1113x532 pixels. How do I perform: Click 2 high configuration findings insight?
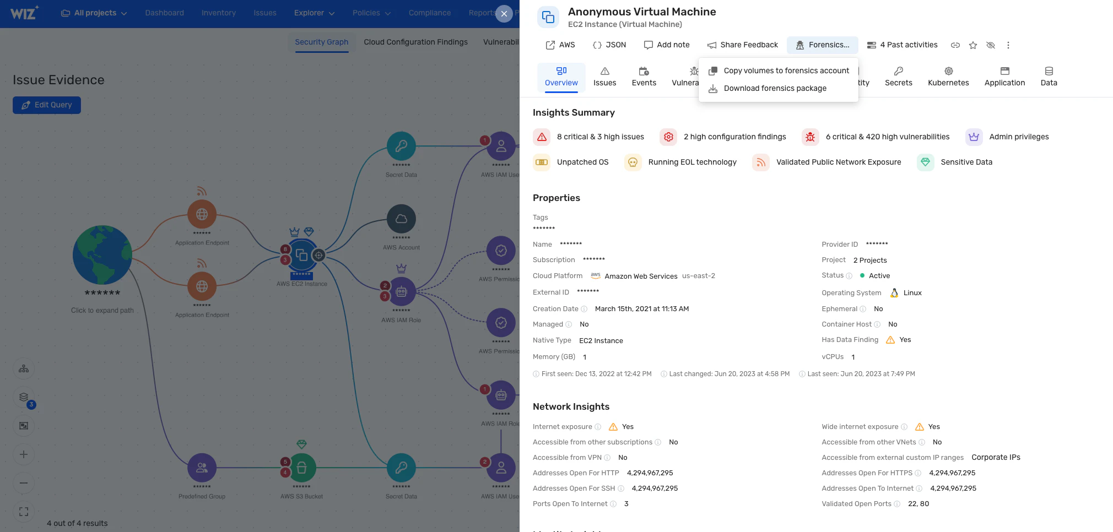tap(723, 137)
